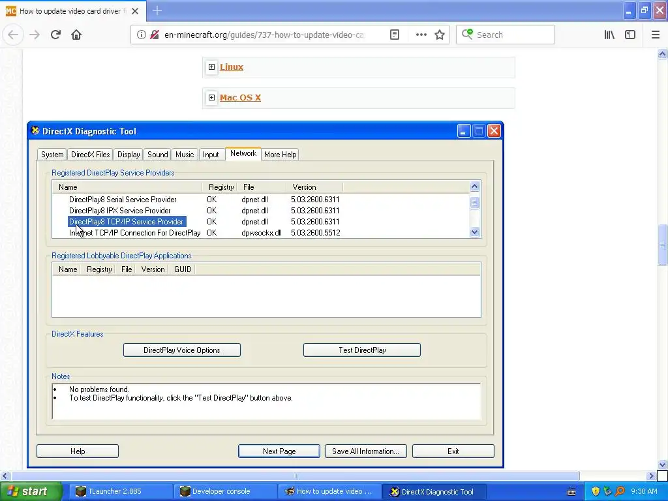Go forward in the browser
The width and height of the screenshot is (668, 501).
tap(35, 35)
